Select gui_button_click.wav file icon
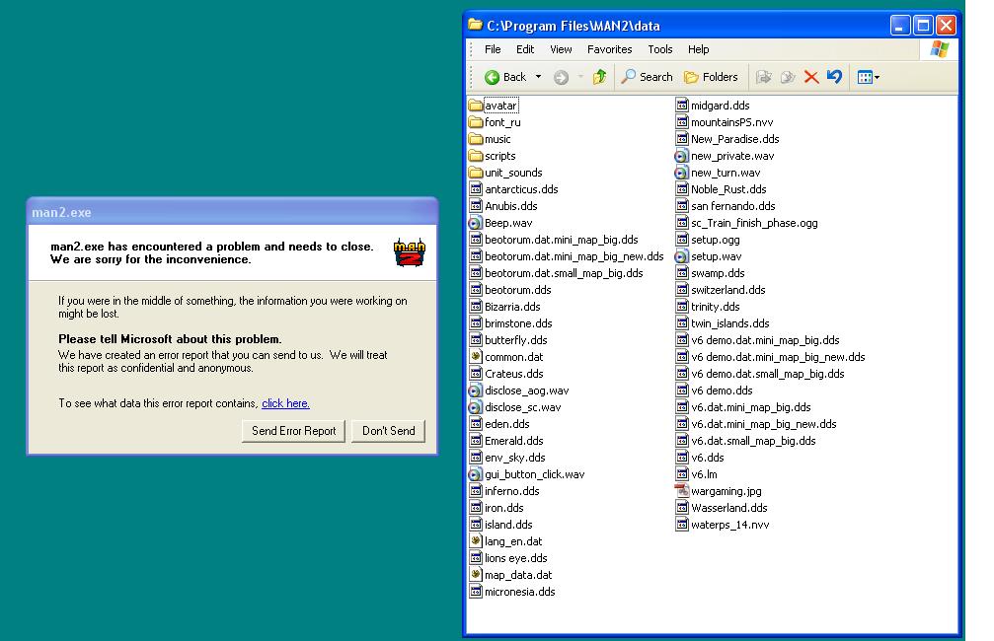The image size is (994, 641). 476,474
